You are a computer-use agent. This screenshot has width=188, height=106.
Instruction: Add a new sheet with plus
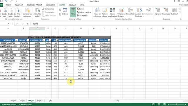click(x=50, y=101)
